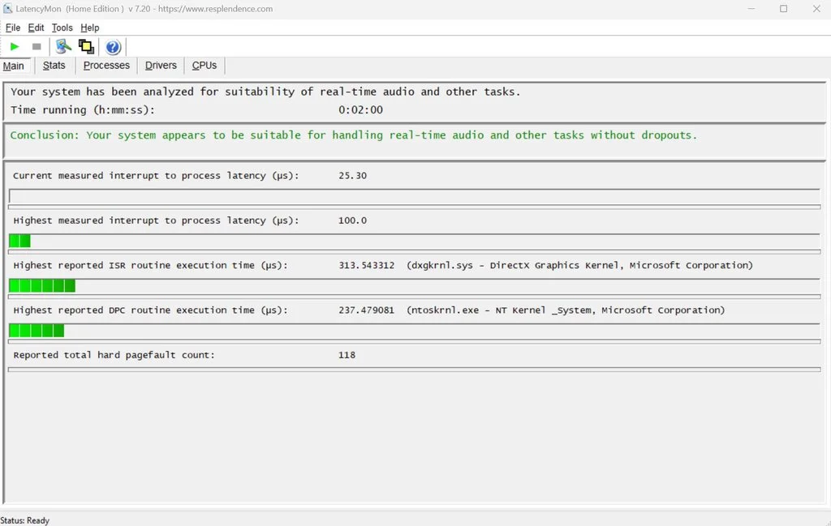Viewport: 831px width, 526px height.
Task: Switch to the Stats tab
Action: point(54,66)
